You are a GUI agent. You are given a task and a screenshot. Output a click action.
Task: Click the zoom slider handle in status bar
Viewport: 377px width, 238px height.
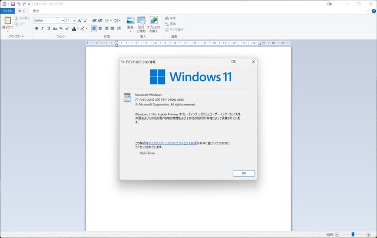point(352,234)
